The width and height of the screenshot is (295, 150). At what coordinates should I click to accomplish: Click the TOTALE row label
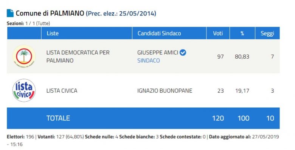pos(58,118)
